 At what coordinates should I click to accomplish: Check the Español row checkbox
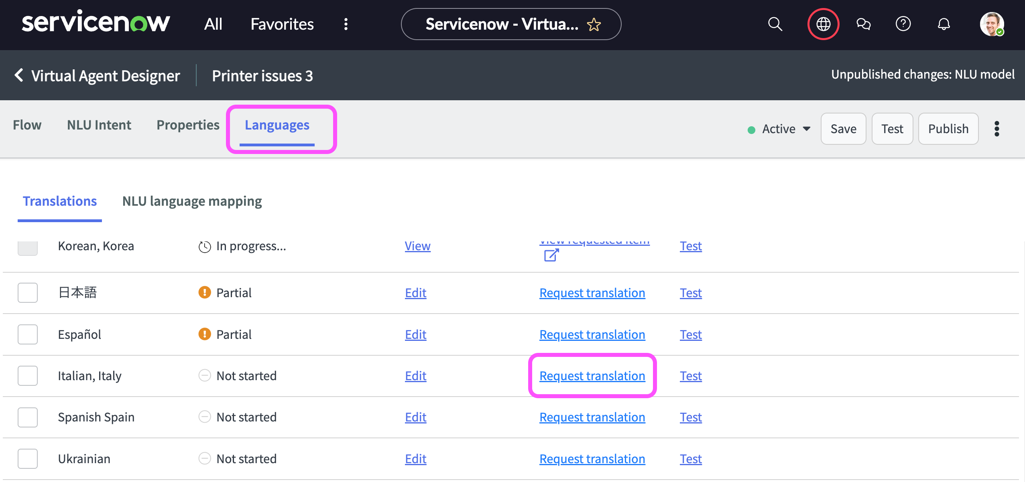[28, 334]
